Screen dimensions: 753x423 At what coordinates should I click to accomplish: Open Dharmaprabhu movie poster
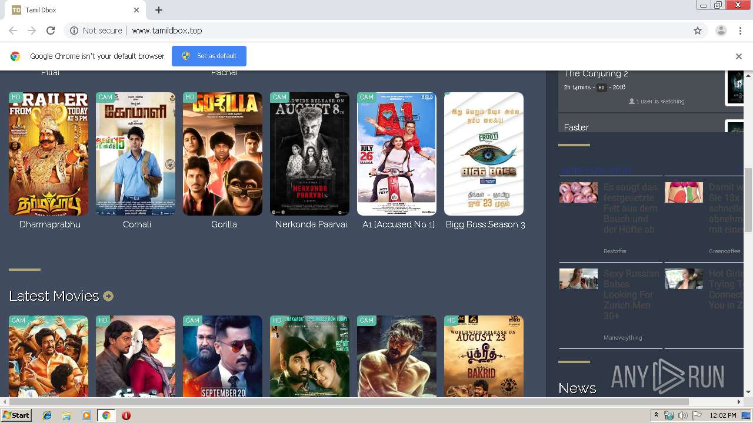pyautogui.click(x=48, y=154)
